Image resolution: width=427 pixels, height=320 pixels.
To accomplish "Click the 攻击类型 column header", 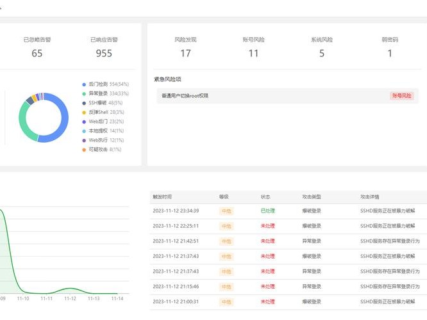I will [x=312, y=197].
